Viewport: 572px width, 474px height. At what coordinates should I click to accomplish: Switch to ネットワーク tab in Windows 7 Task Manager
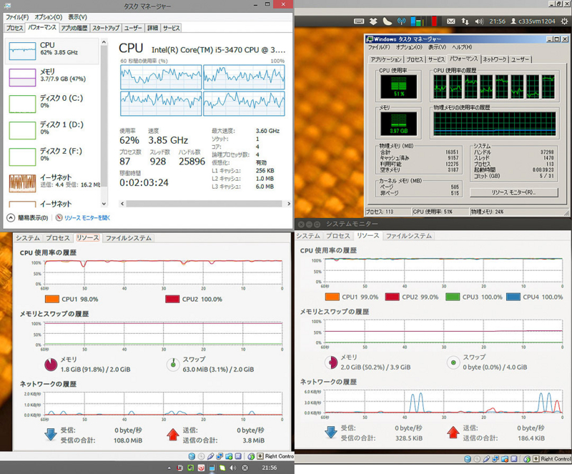495,59
